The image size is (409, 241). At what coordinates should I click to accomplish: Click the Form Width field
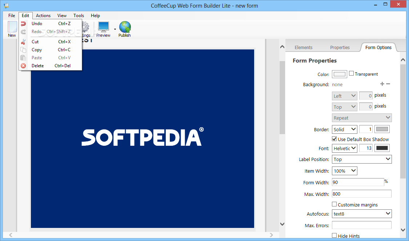click(x=358, y=182)
